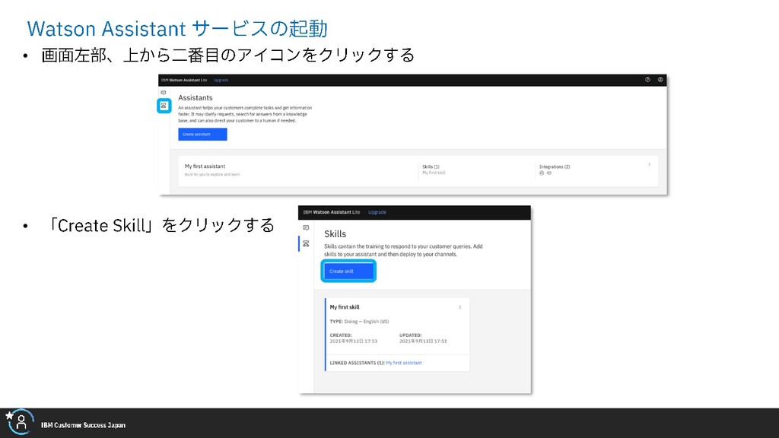This screenshot has width=779, height=438.
Task: Click IBM Watson Assistant Lite title in Assistants window
Action: [x=184, y=80]
